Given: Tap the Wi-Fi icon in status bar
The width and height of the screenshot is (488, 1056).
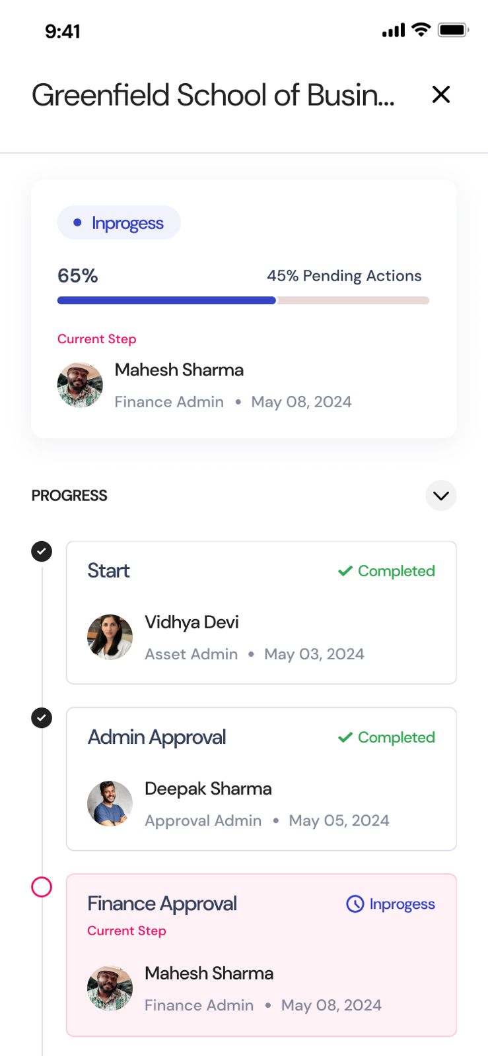Looking at the screenshot, I should [x=421, y=30].
